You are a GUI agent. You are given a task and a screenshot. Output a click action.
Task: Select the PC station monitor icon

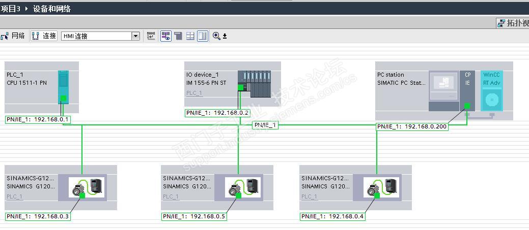(444, 90)
